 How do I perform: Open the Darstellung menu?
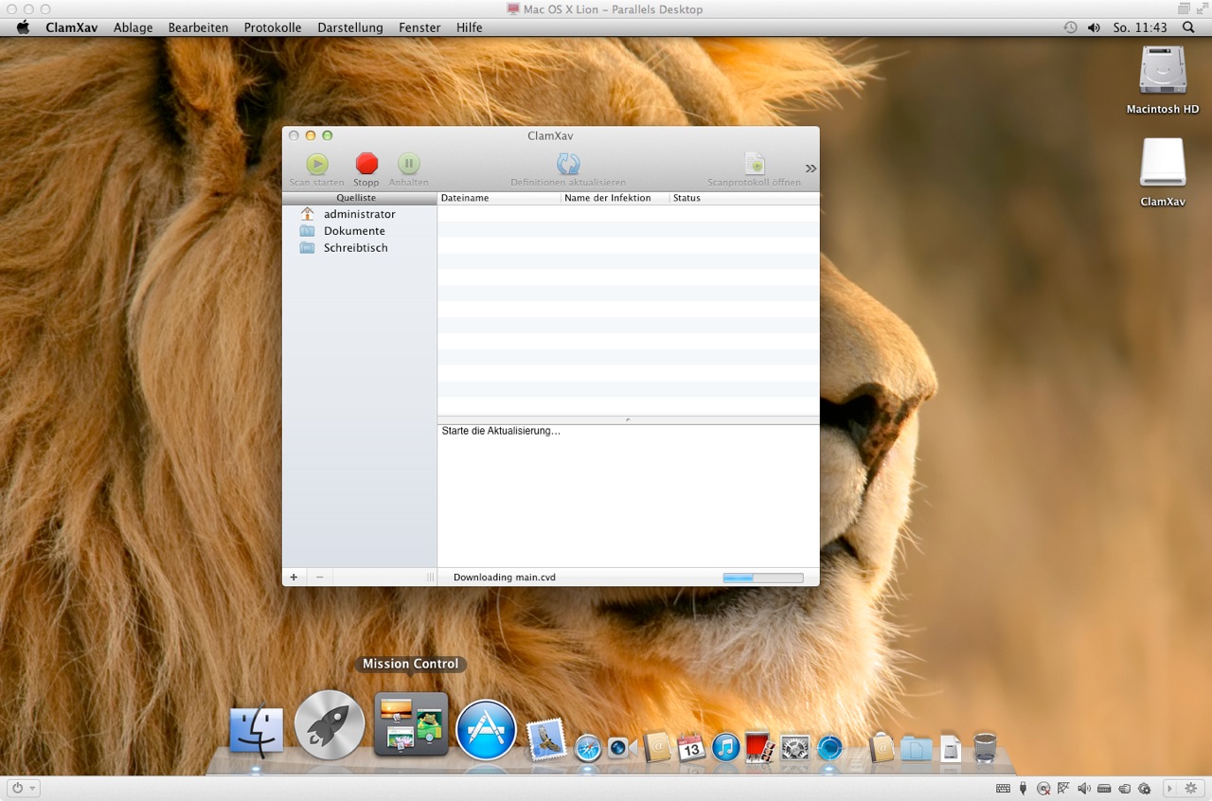pyautogui.click(x=350, y=27)
